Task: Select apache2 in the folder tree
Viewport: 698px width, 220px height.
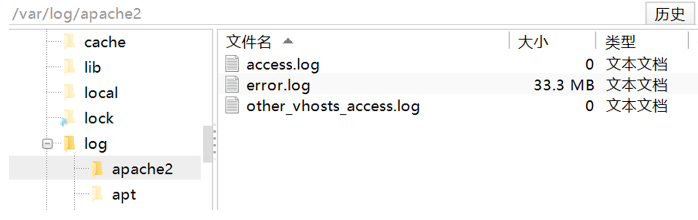Action: 142,169
